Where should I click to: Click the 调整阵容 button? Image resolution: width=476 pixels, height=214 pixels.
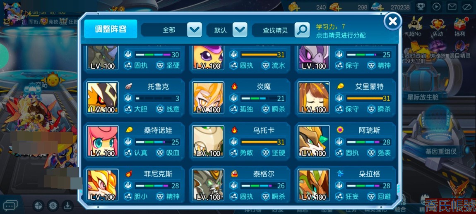[111, 29]
